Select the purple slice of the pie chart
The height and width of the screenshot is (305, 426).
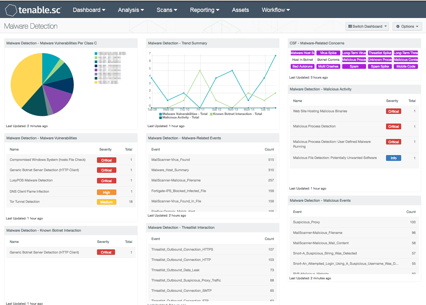click(57, 98)
